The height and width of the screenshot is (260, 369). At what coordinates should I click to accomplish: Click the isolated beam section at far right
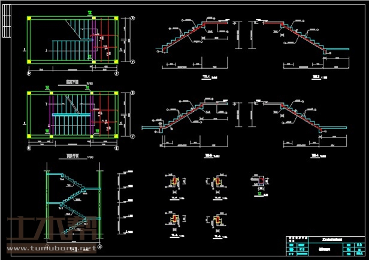tap(260, 181)
